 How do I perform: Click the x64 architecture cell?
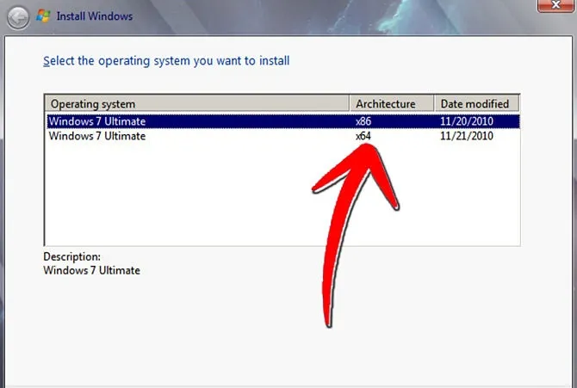pos(363,136)
